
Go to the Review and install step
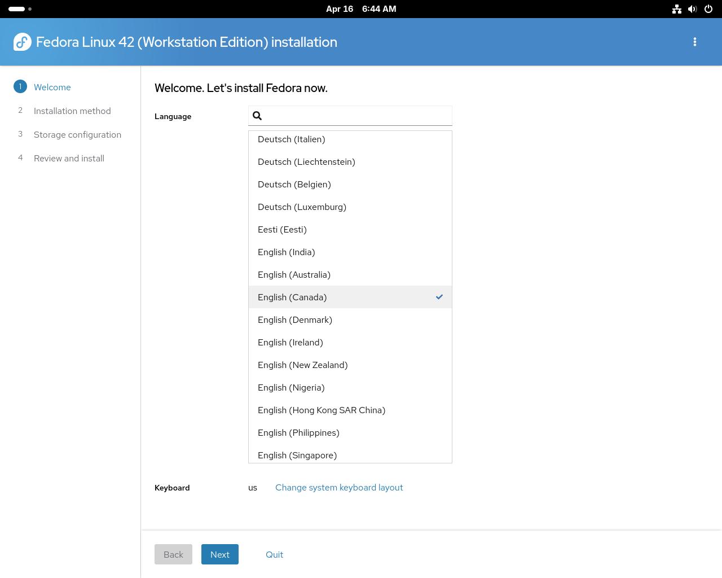pos(69,158)
